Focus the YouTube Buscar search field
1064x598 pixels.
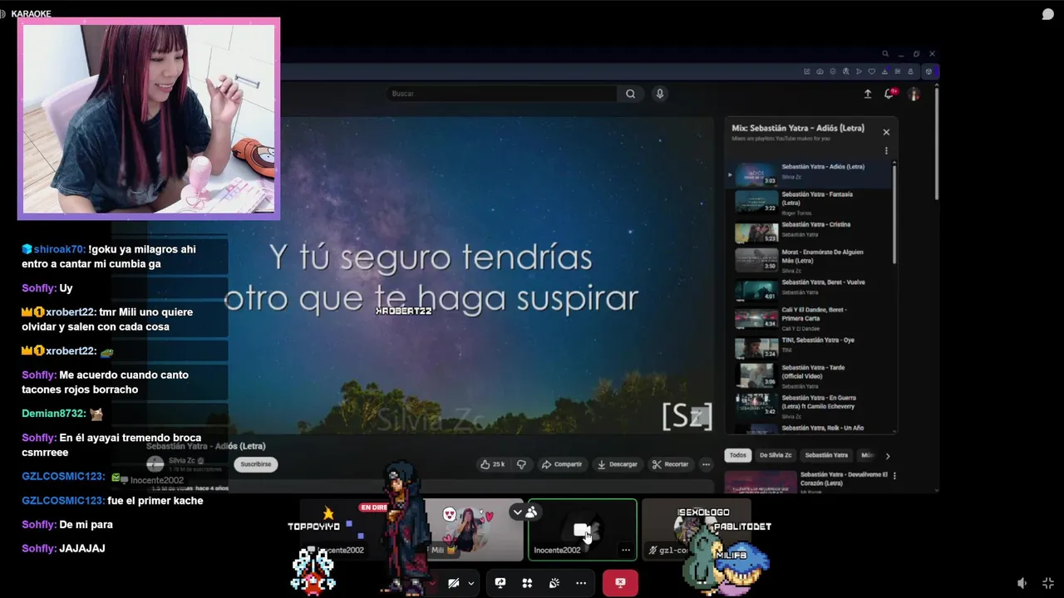502,94
